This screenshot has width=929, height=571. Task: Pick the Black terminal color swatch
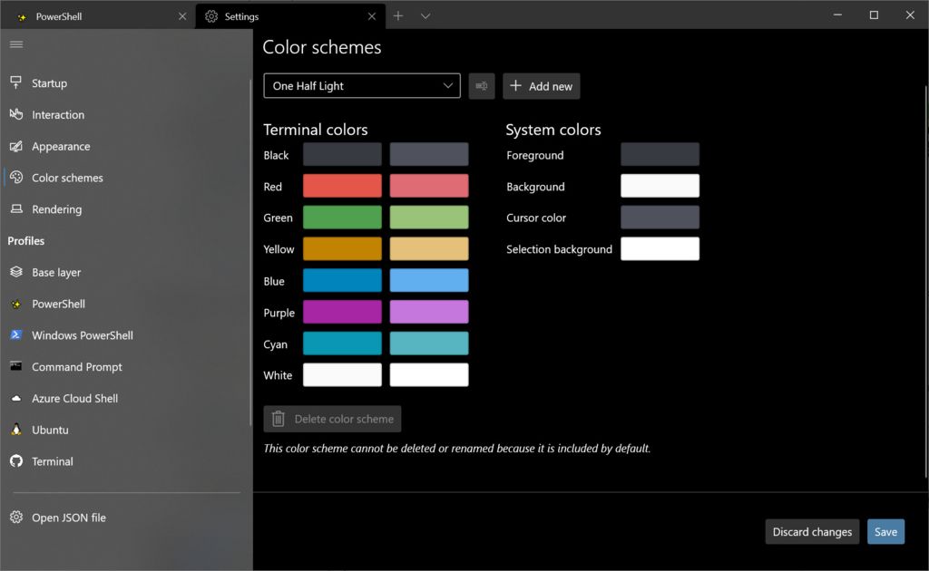pyautogui.click(x=342, y=154)
